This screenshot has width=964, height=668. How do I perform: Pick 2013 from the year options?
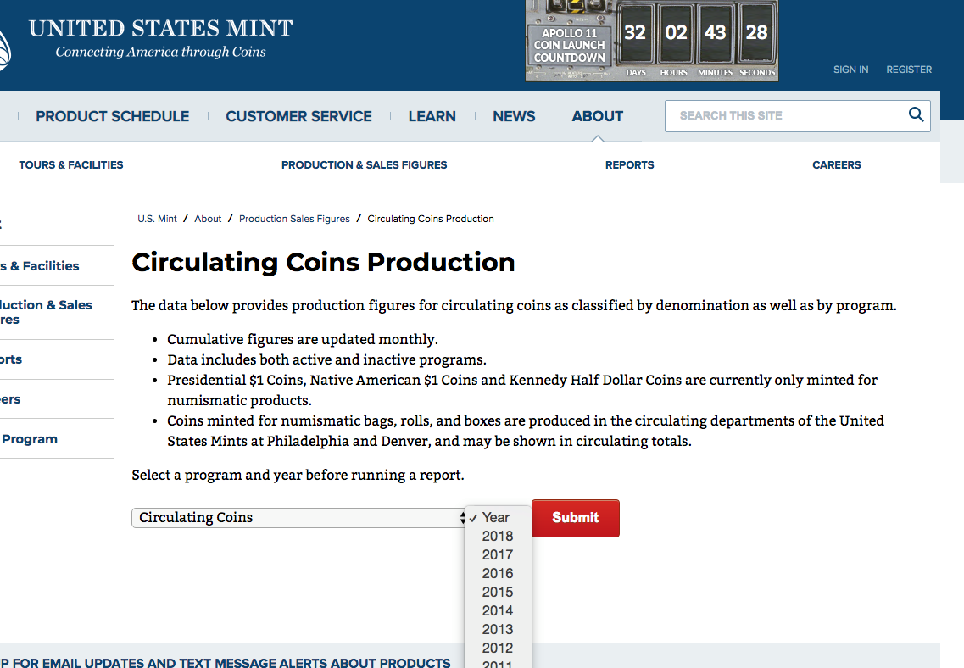tap(498, 629)
